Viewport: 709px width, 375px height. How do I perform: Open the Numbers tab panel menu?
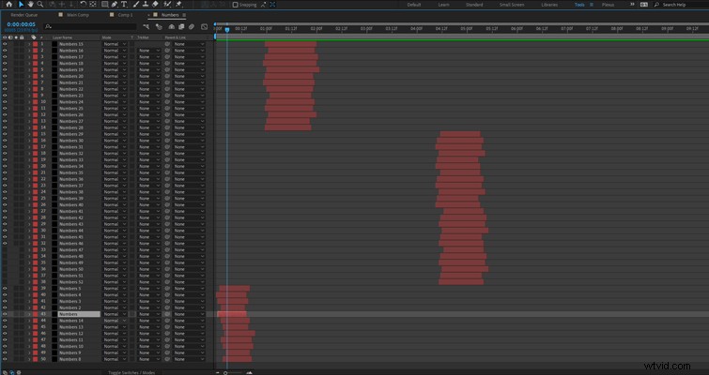pyautogui.click(x=184, y=15)
